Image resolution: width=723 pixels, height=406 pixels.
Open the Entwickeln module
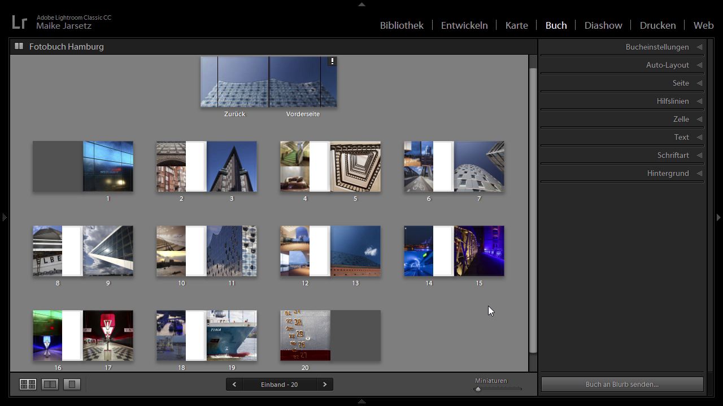tap(464, 25)
